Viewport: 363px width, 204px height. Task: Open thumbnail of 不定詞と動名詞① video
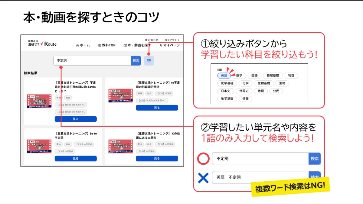point(39,101)
